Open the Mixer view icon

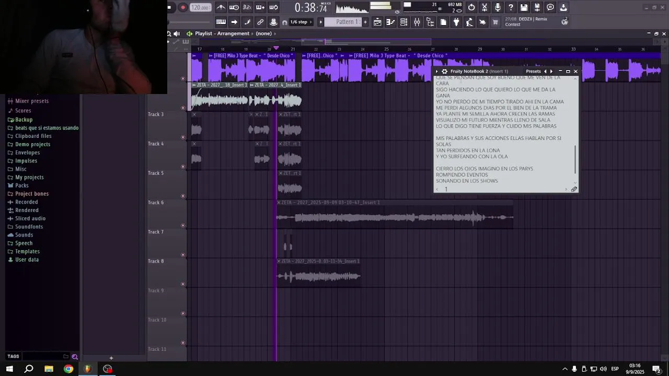point(417,22)
